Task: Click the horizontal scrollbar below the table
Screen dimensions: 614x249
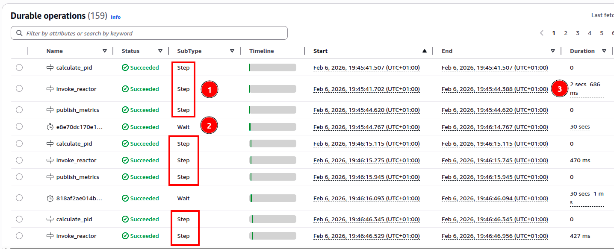Action: tap(311, 248)
